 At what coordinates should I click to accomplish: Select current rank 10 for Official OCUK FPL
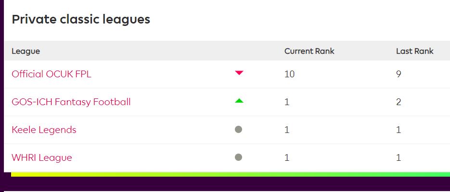coord(290,74)
